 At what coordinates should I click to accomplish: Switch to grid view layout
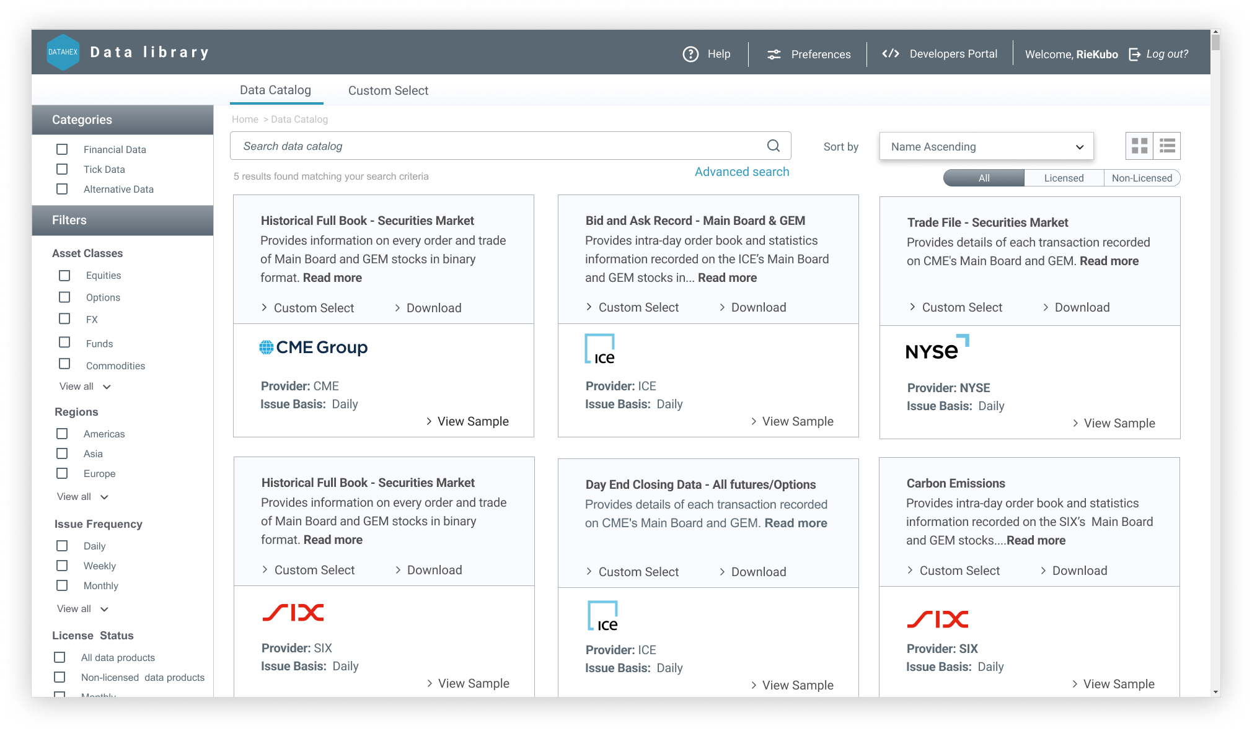1139,146
